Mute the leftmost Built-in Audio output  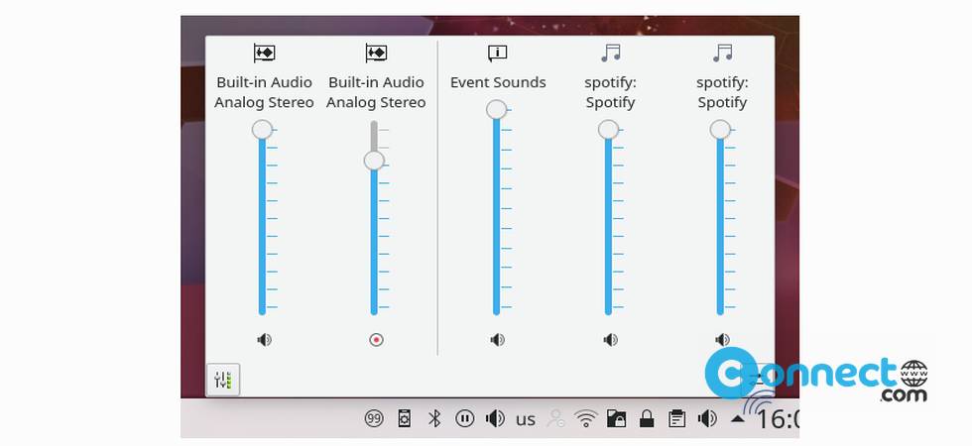tap(264, 340)
